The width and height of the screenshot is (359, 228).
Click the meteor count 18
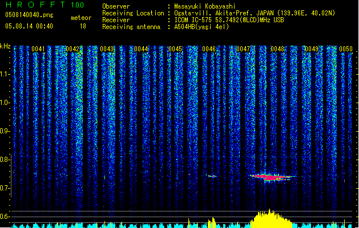pyautogui.click(x=83, y=26)
